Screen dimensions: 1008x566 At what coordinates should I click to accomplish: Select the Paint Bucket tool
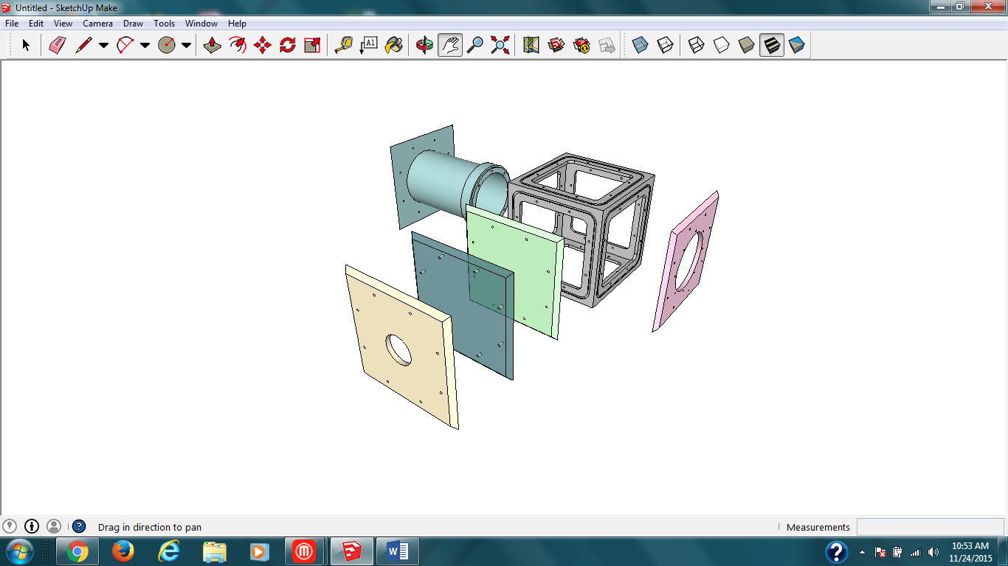pyautogui.click(x=395, y=46)
